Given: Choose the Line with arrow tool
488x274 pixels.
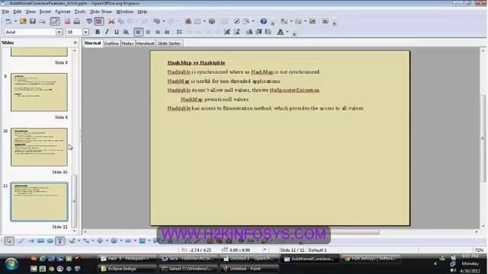Looking at the screenshot, I should pyautogui.click(x=30, y=241).
